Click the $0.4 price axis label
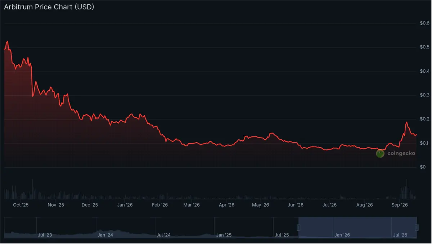432x244 pixels. pos(424,71)
